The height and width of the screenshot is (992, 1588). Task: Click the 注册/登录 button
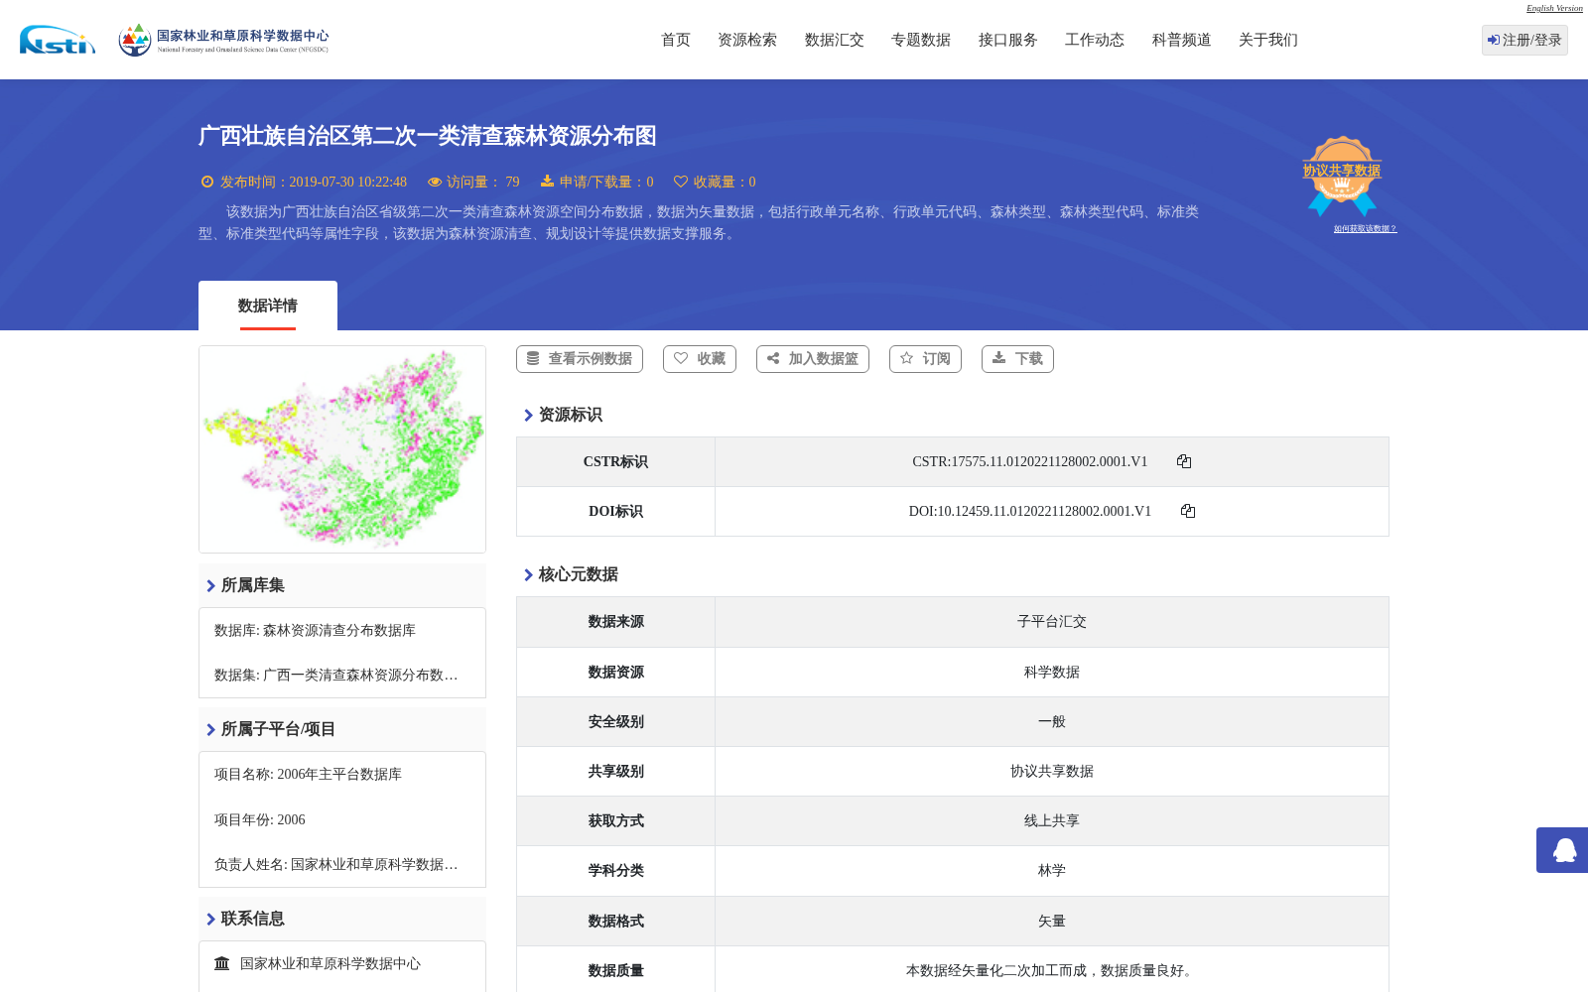tap(1524, 40)
